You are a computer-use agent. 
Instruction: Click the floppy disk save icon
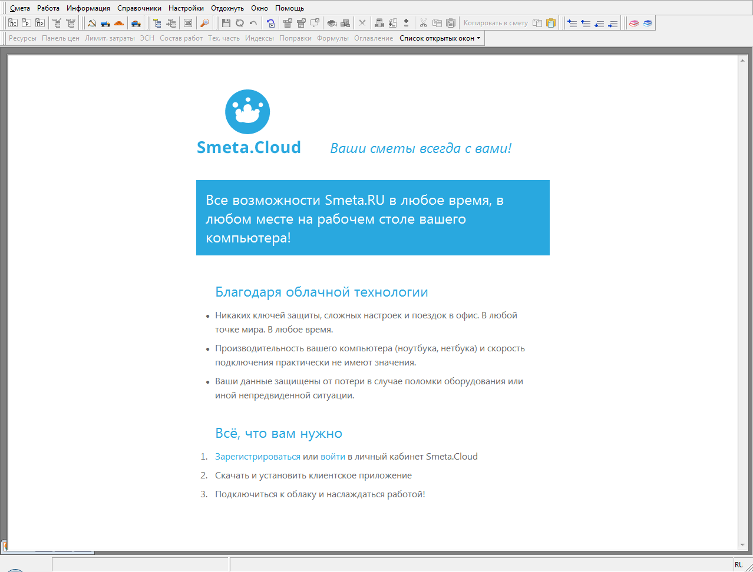226,23
